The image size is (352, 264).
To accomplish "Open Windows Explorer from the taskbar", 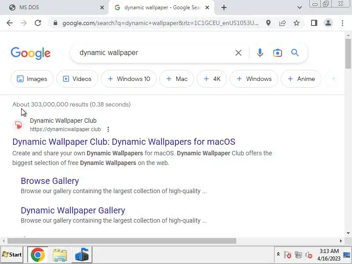I will click(x=60, y=255).
